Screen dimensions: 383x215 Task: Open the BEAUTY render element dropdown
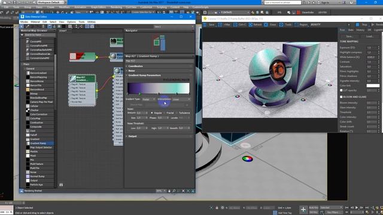(330, 24)
